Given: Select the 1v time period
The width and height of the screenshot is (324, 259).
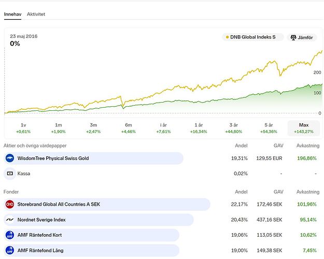Looking at the screenshot, I should (23, 128).
